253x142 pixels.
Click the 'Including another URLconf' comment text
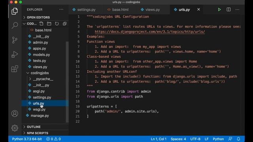point(111,71)
